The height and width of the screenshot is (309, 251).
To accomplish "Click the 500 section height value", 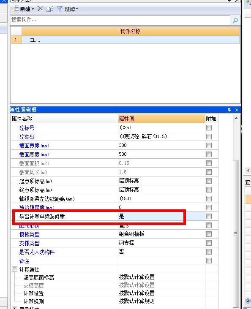I will [161, 154].
